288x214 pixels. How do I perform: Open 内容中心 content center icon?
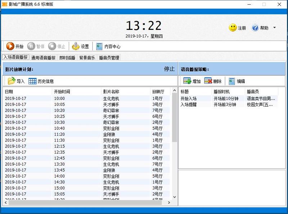click(x=99, y=46)
